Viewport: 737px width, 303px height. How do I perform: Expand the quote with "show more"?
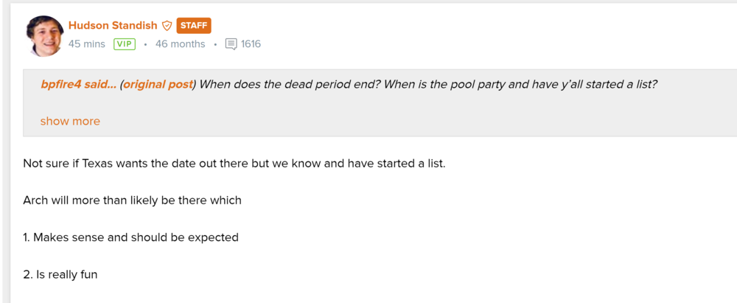coord(70,121)
